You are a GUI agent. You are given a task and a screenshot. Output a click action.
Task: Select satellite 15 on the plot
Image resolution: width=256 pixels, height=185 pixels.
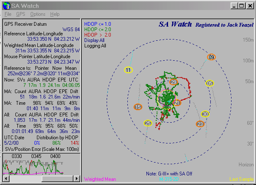pos(138,107)
